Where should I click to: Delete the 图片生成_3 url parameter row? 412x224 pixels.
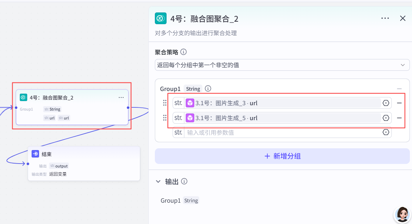(x=399, y=103)
